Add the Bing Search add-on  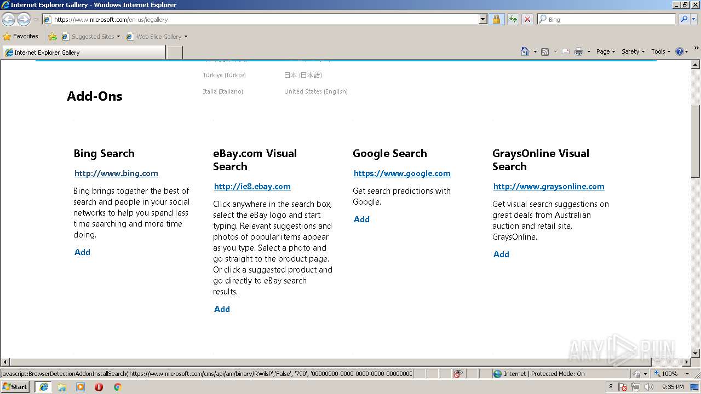coord(82,252)
